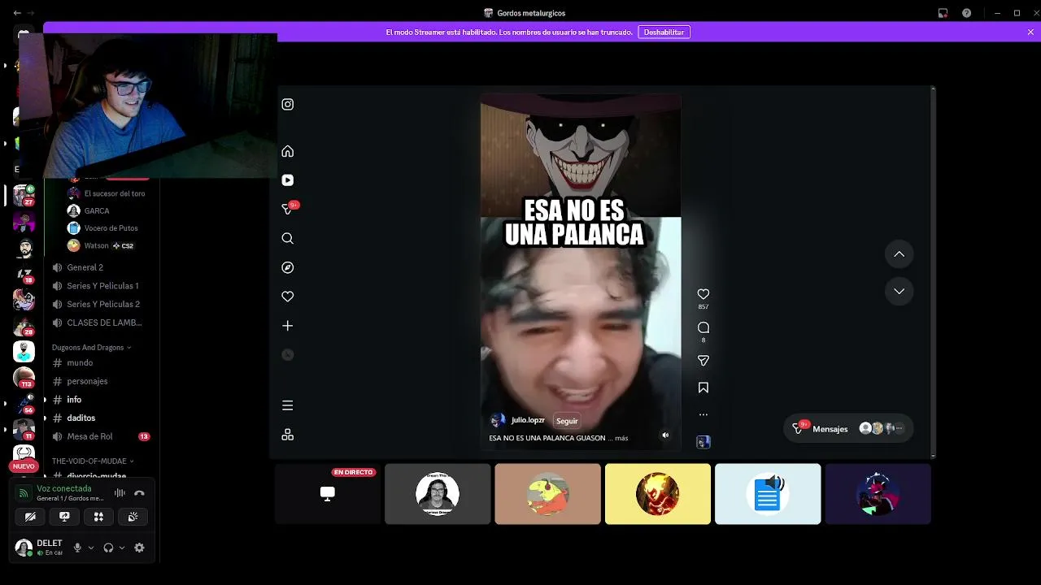1041x585 pixels.
Task: Click the Instagram logo icon
Action: tap(287, 104)
